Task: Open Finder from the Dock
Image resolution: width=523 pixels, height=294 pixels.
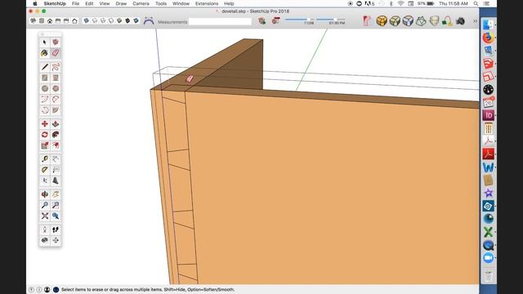Action: click(x=488, y=24)
